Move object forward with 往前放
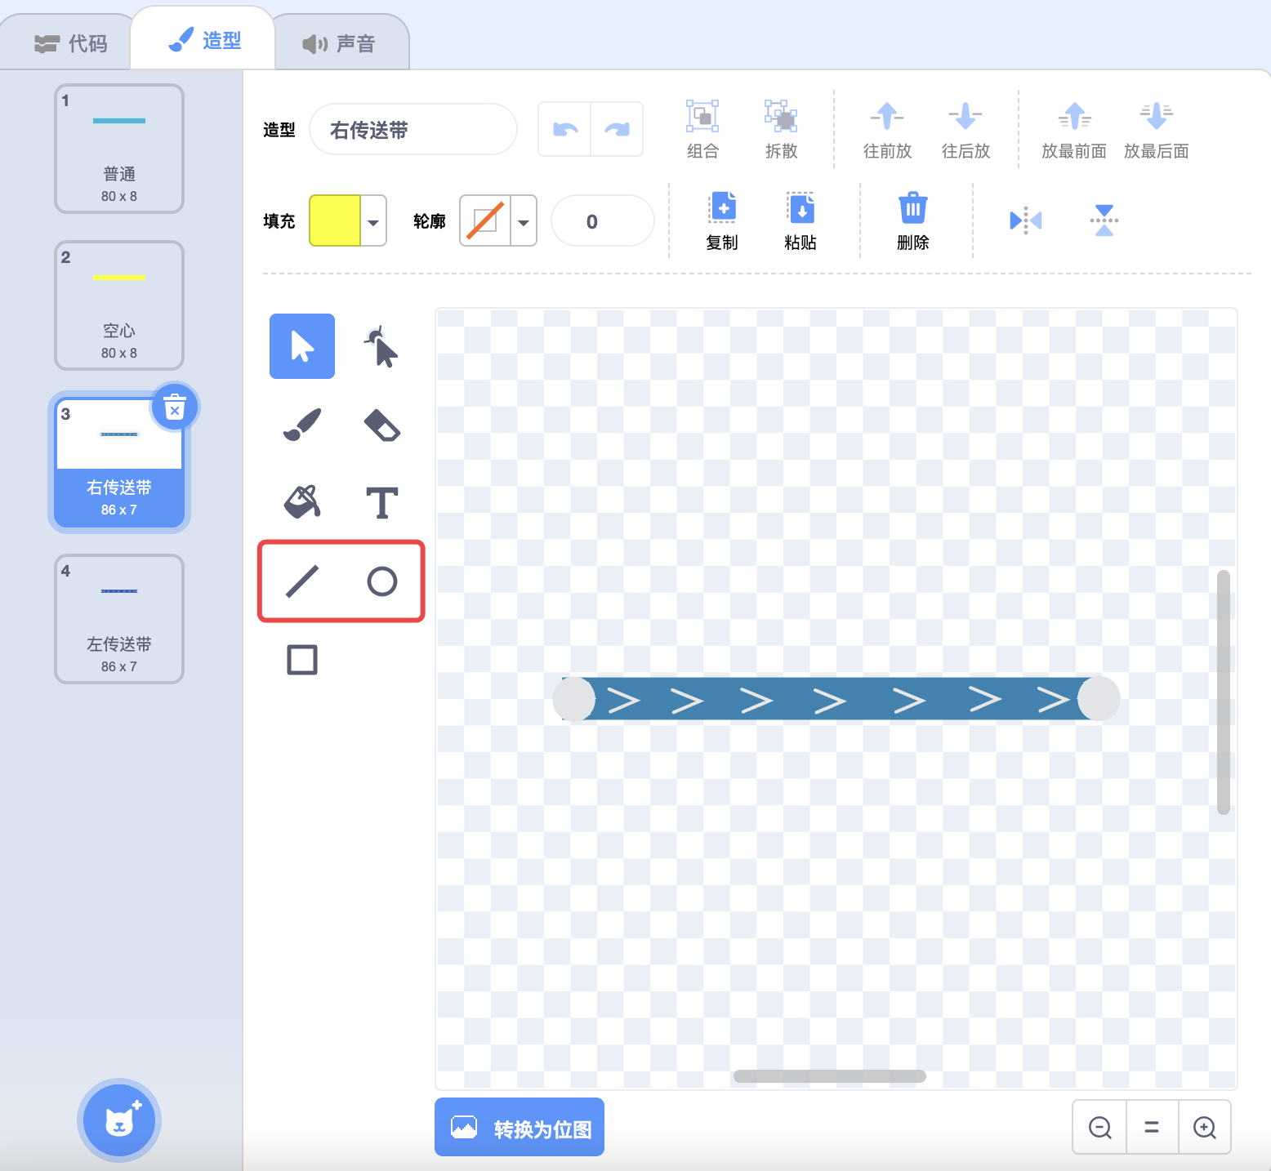The width and height of the screenshot is (1271, 1171). 887,129
